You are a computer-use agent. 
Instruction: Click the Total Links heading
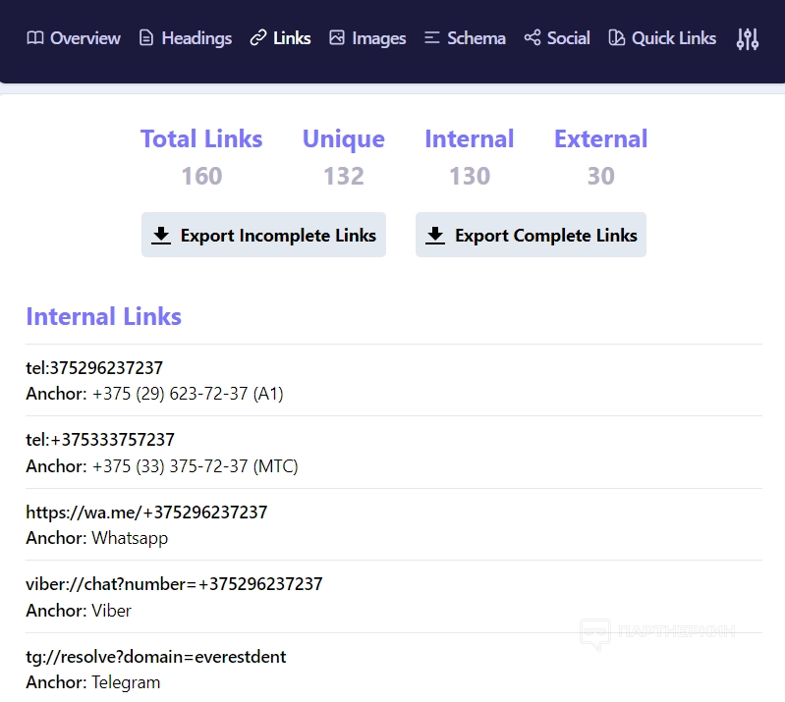pos(201,139)
